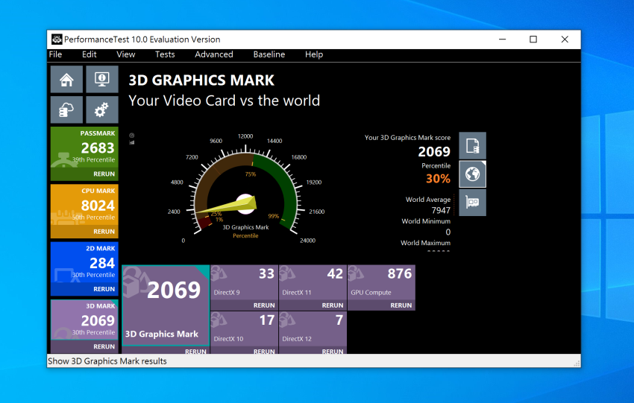Click the orange 30% percentile value
Screen dimensions: 634x403
click(438, 179)
